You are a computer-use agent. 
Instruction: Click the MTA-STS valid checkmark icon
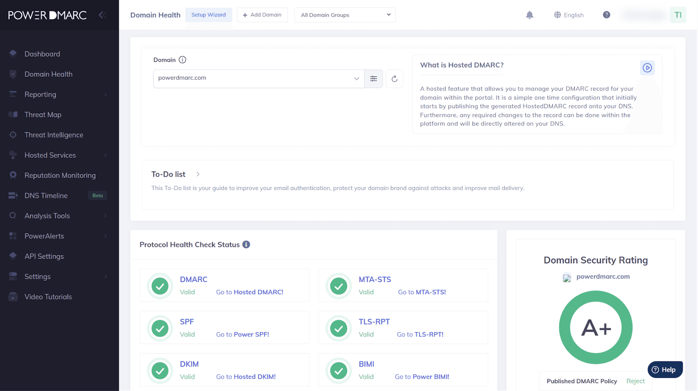point(339,286)
